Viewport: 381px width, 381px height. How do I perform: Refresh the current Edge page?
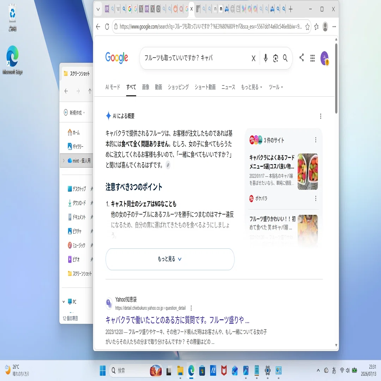pos(107,27)
